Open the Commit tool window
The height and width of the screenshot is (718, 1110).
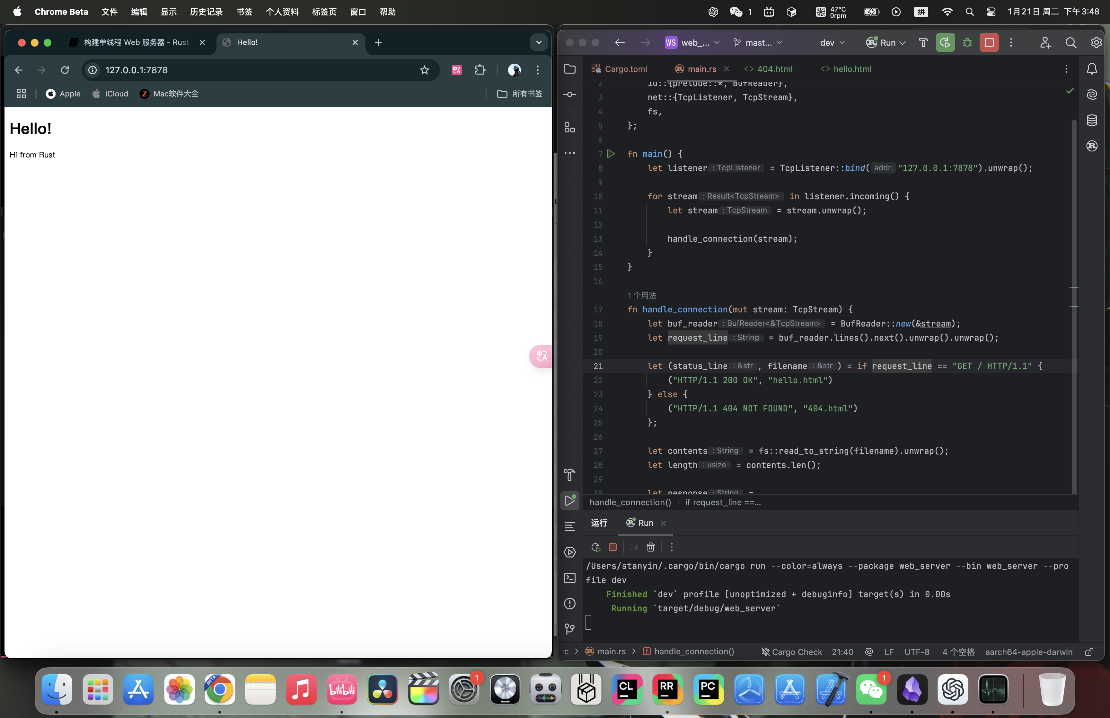[570, 94]
